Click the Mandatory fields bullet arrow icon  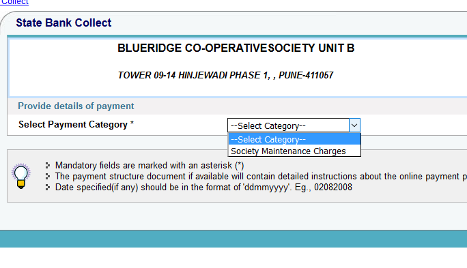[x=48, y=166]
